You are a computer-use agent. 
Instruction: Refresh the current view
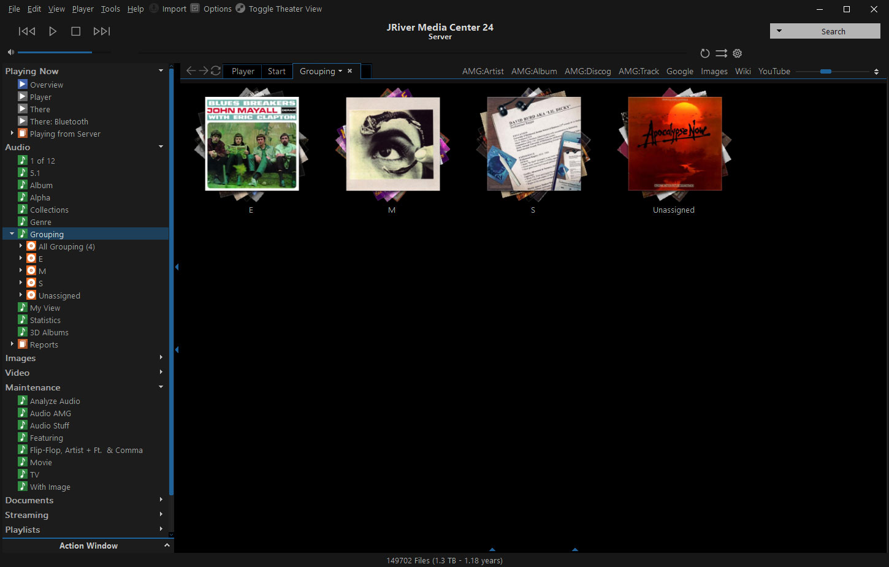[216, 71]
